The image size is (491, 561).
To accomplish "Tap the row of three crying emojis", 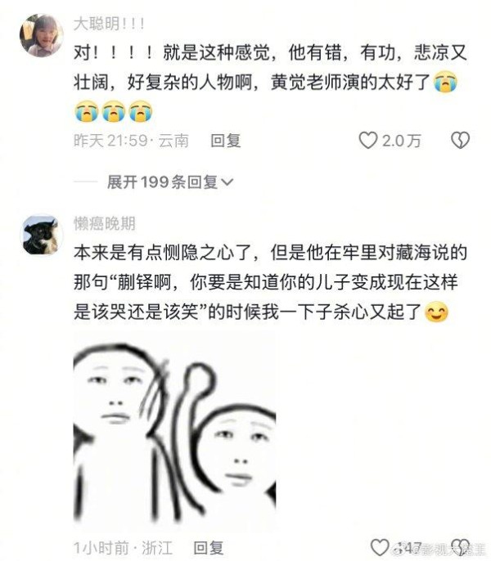I will point(114,111).
